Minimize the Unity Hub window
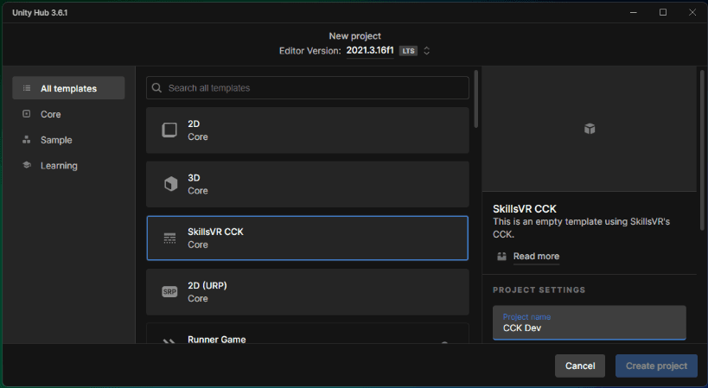 pyautogui.click(x=634, y=12)
